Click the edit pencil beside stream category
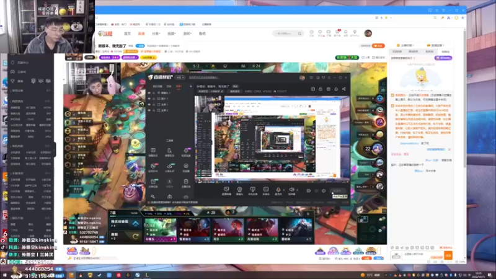 pos(222,91)
